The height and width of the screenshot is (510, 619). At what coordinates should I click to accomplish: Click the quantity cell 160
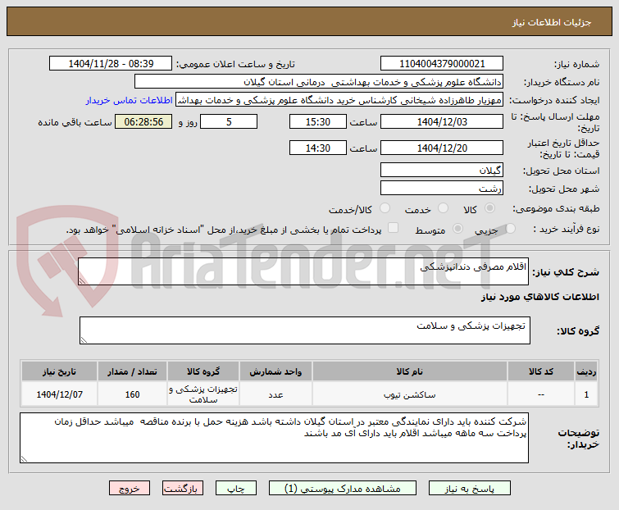pyautogui.click(x=132, y=394)
